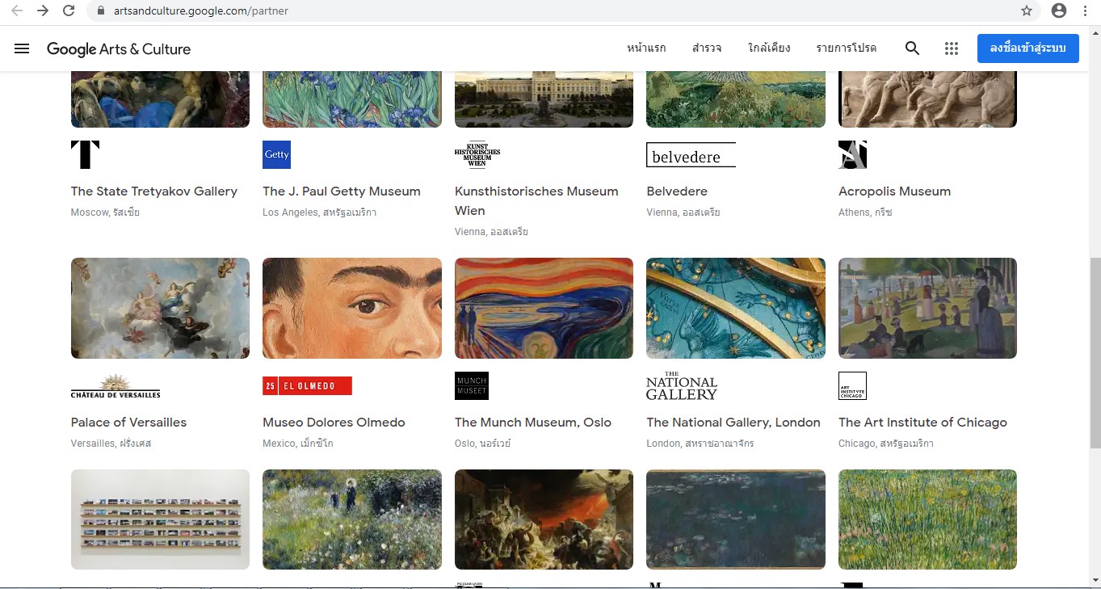Image resolution: width=1101 pixels, height=589 pixels.
Task: Click the Acropolis Museum logo
Action: click(852, 154)
